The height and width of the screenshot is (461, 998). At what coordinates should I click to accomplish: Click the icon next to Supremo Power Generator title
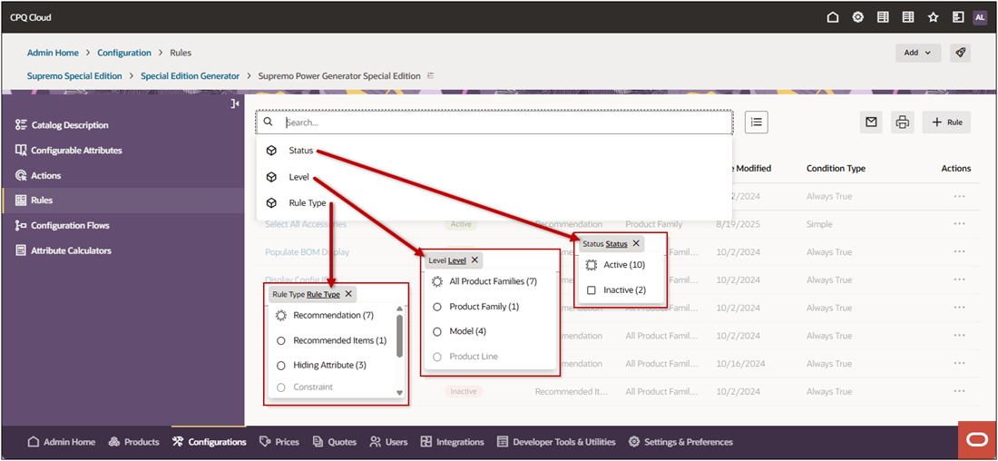430,75
